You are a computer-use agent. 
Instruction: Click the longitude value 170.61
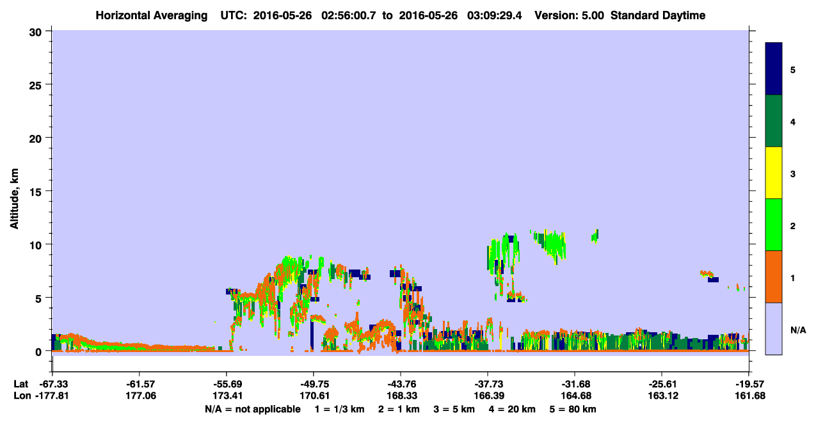click(315, 396)
